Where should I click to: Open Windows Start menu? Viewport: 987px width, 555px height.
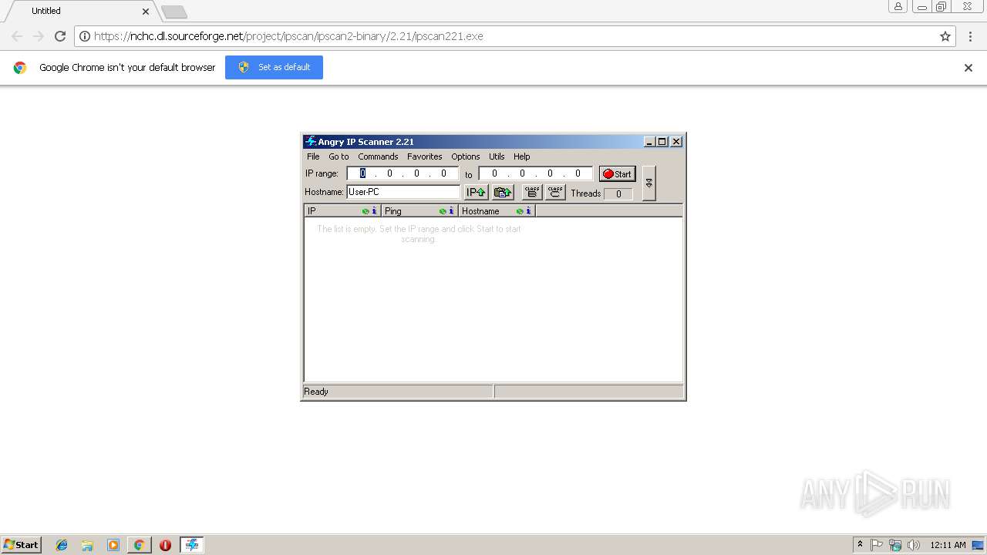point(21,545)
